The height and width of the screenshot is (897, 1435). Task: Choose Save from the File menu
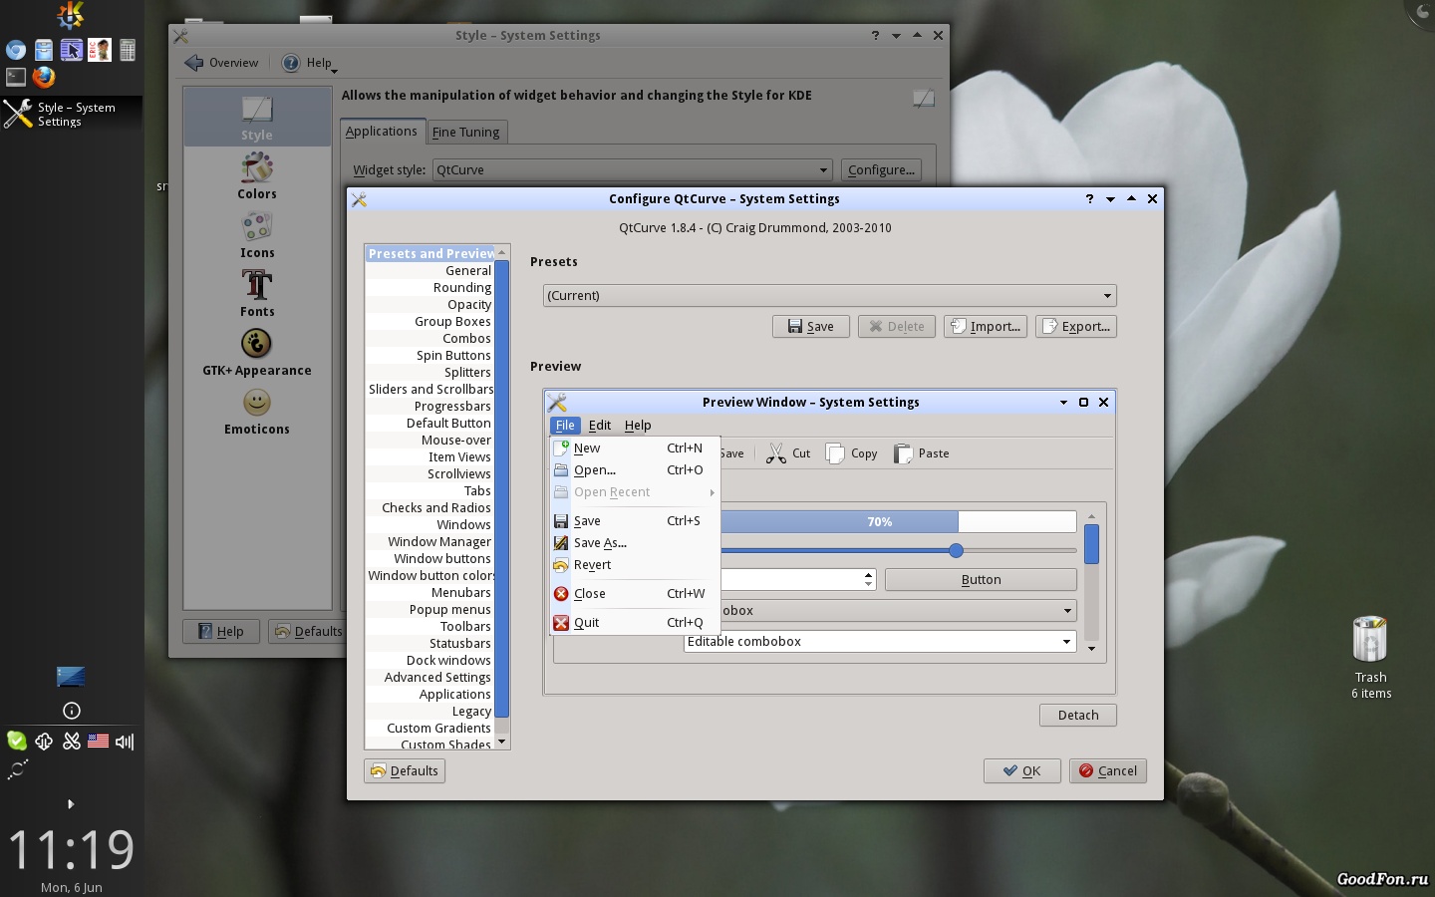[635, 521]
